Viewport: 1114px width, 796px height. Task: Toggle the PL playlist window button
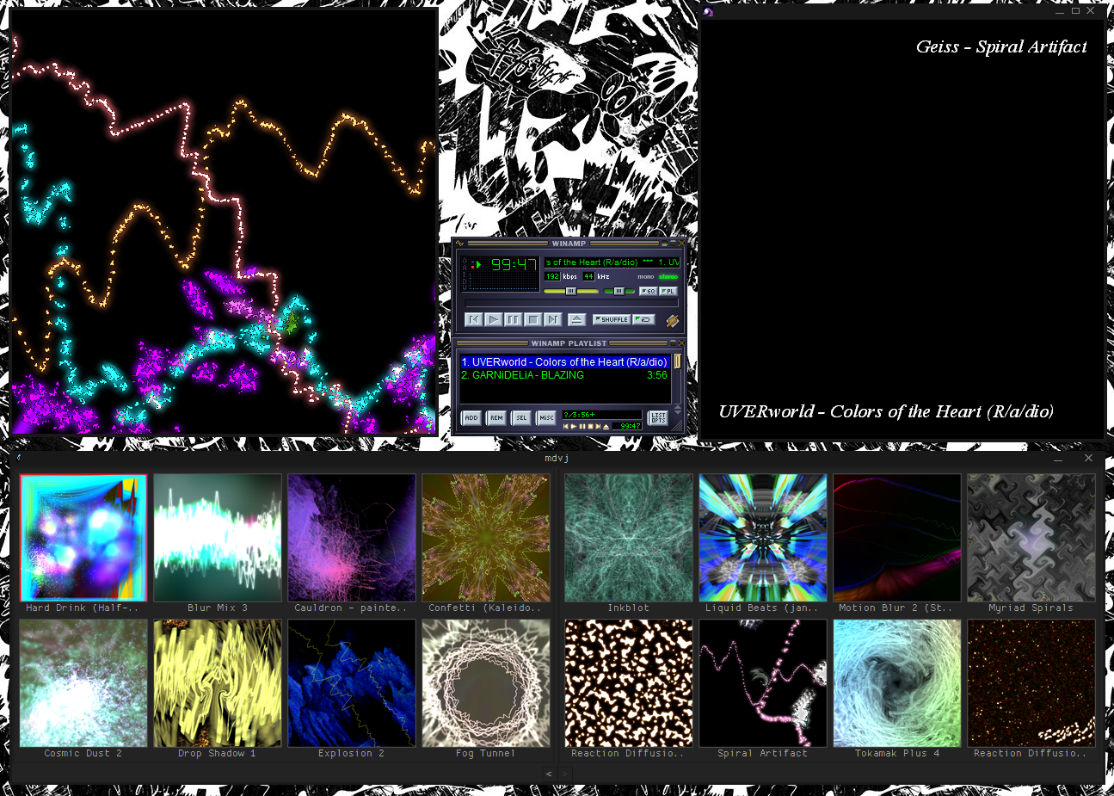pos(668,291)
